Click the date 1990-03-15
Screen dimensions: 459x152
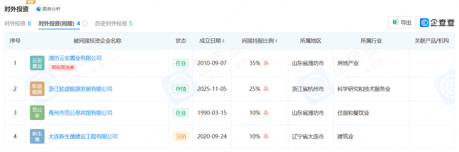click(x=212, y=113)
